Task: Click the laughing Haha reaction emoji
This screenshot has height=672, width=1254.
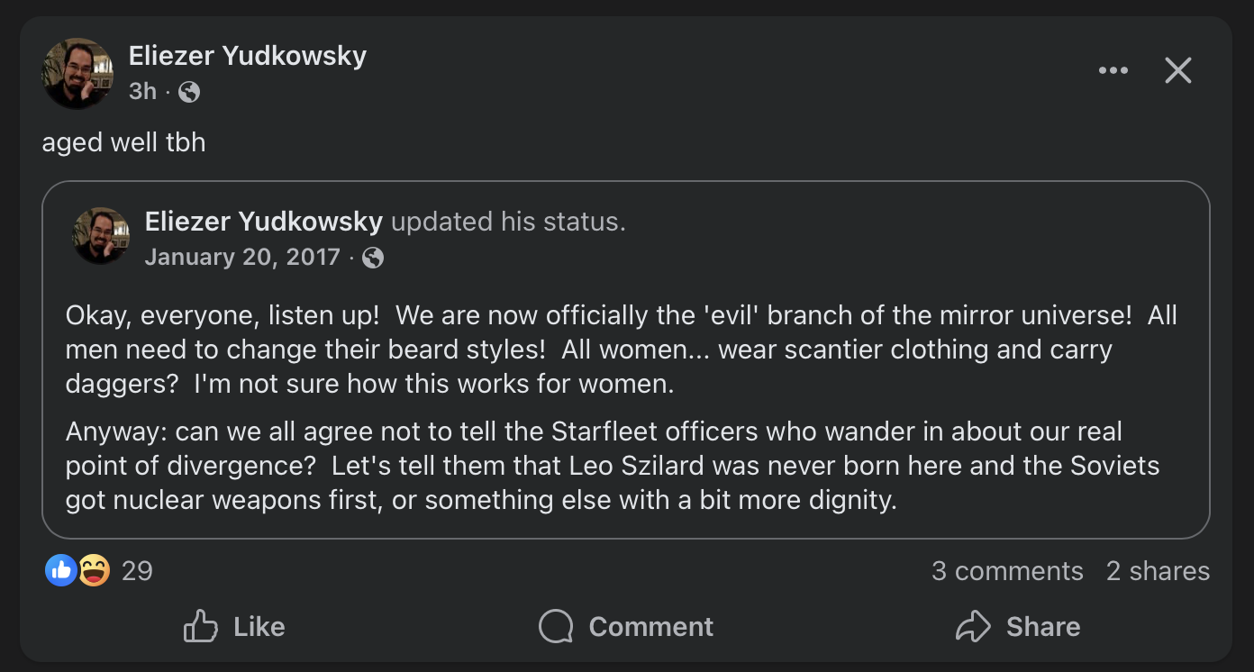Action: 94,570
